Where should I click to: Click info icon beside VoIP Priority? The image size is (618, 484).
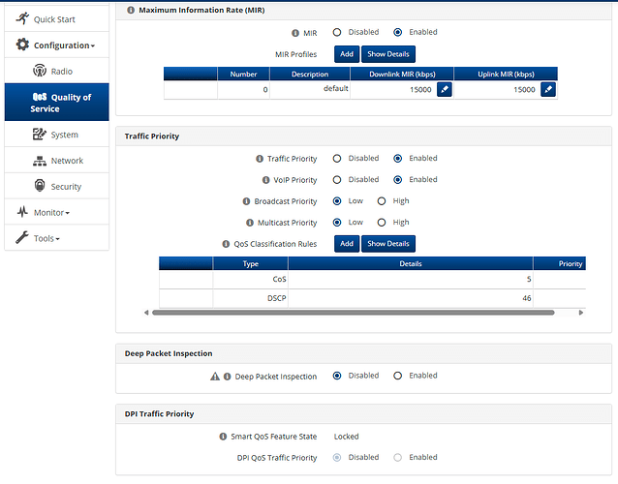(265, 180)
